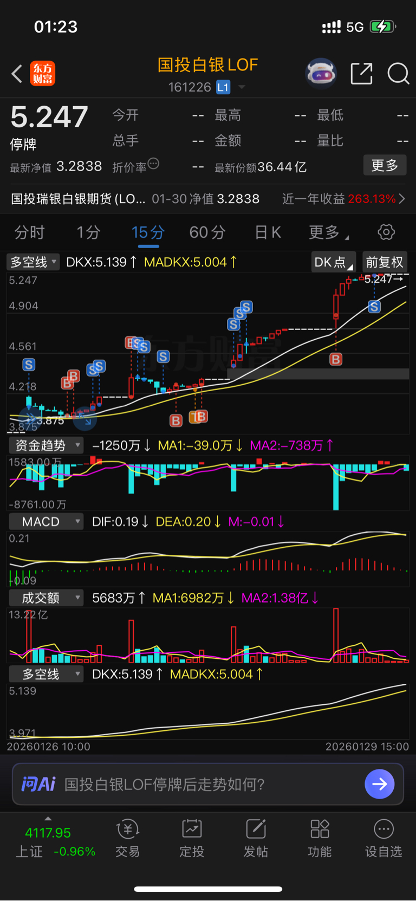Tap the 折价率 info icon
416x901 pixels.
pyautogui.click(x=153, y=164)
